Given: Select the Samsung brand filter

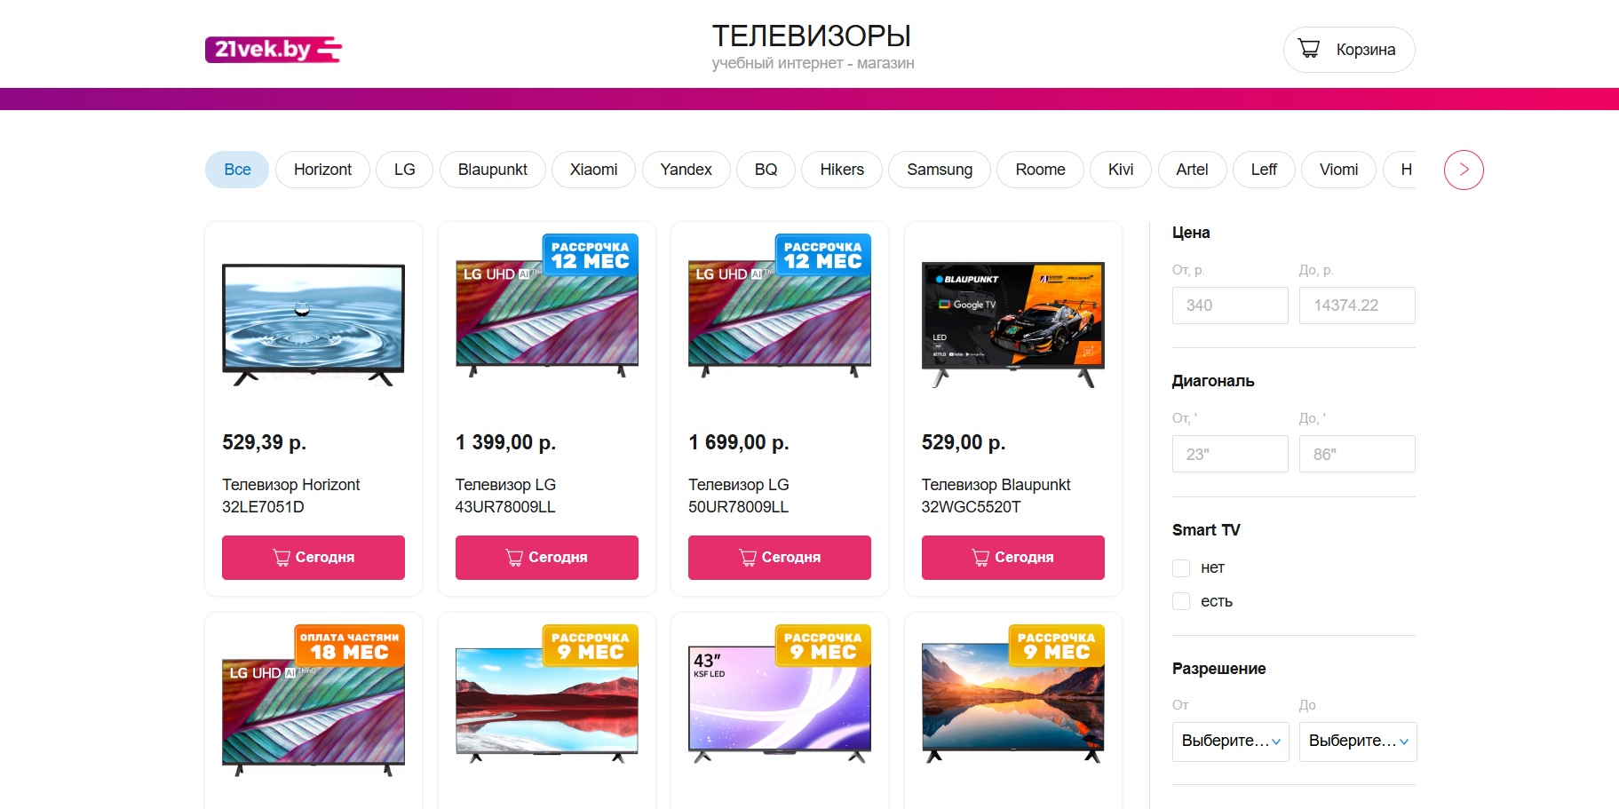Looking at the screenshot, I should tap(940, 170).
